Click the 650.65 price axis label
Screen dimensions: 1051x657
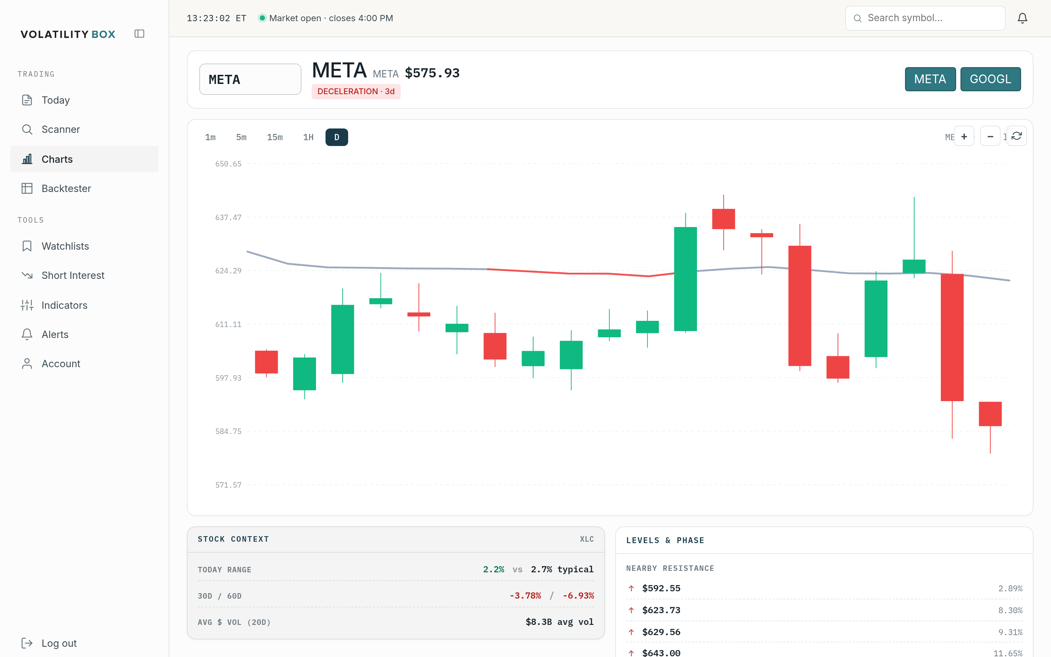coord(228,164)
